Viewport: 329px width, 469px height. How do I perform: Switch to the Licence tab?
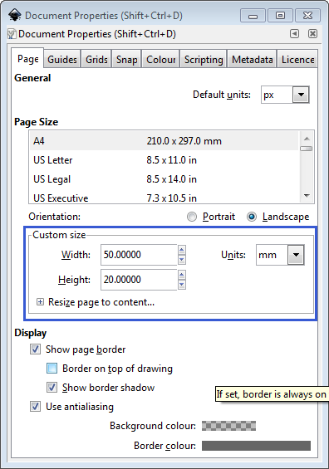click(x=297, y=60)
